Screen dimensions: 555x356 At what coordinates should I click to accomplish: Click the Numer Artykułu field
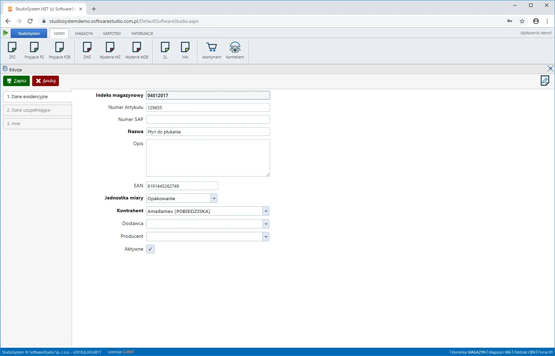pyautogui.click(x=208, y=107)
